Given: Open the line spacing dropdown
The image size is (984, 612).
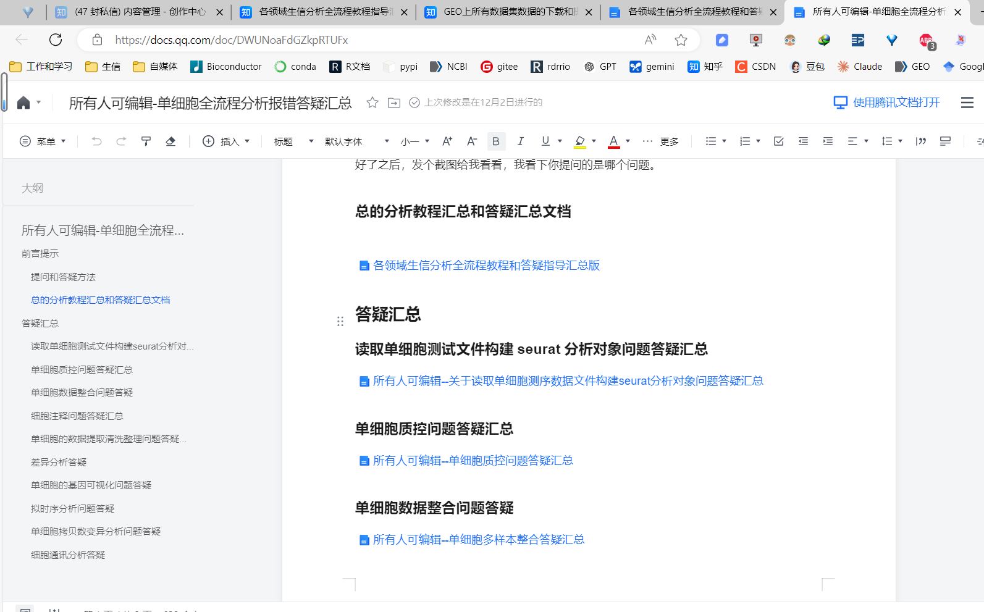Looking at the screenshot, I should click(892, 141).
